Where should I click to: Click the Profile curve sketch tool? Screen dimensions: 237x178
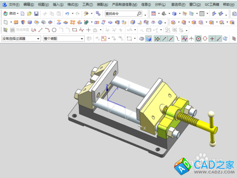point(34,30)
